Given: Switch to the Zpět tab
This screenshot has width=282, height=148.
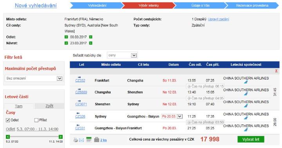Looking at the screenshot, I should click(49, 106).
